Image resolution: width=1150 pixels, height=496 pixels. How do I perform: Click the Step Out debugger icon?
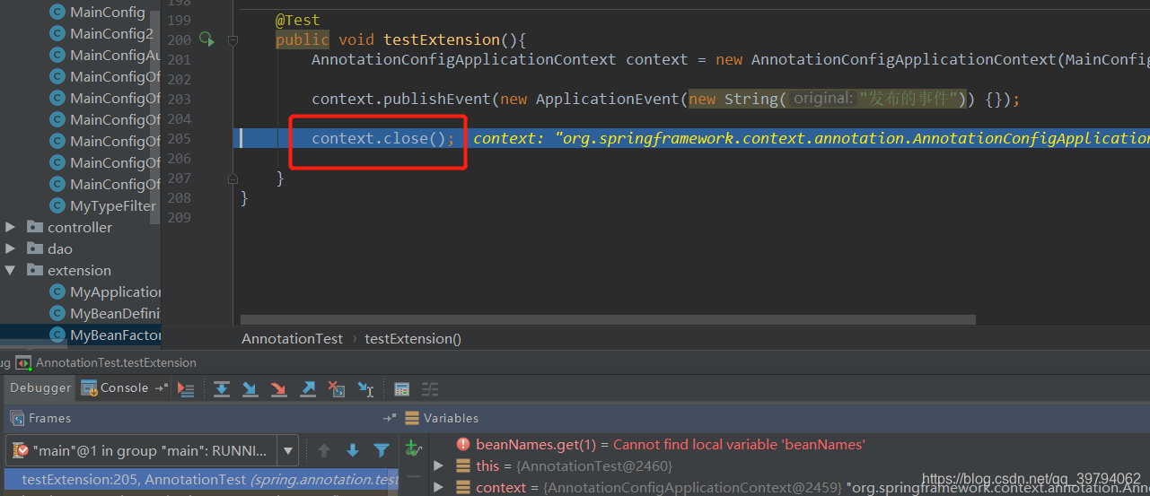point(308,388)
